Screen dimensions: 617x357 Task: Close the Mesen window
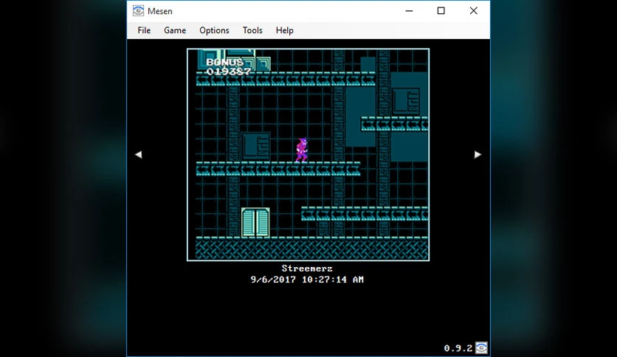tap(473, 11)
